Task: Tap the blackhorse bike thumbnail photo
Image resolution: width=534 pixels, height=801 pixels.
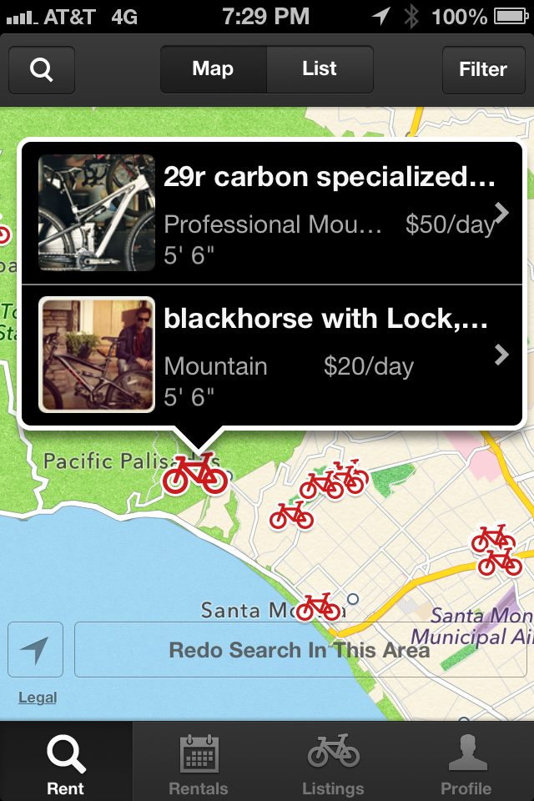Action: (96, 355)
